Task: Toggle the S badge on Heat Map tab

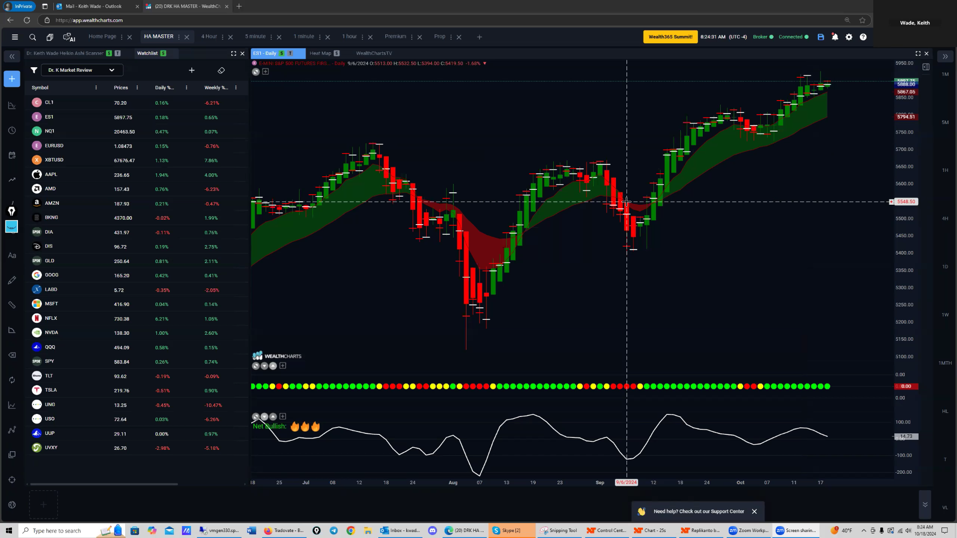Action: [x=336, y=53]
